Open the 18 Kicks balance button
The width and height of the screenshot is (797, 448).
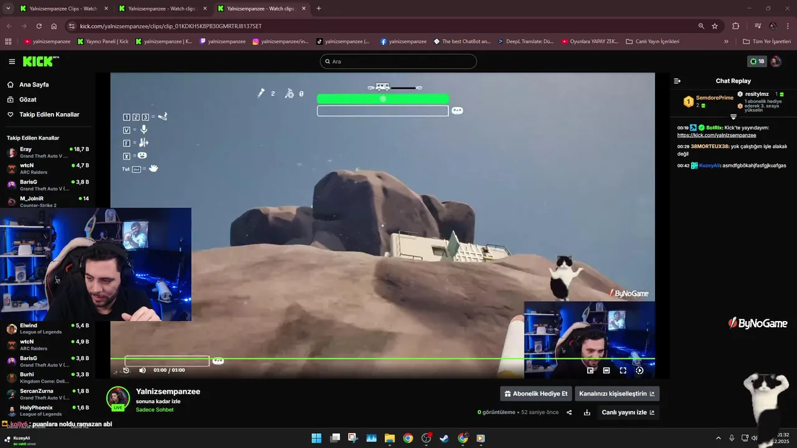click(x=757, y=62)
